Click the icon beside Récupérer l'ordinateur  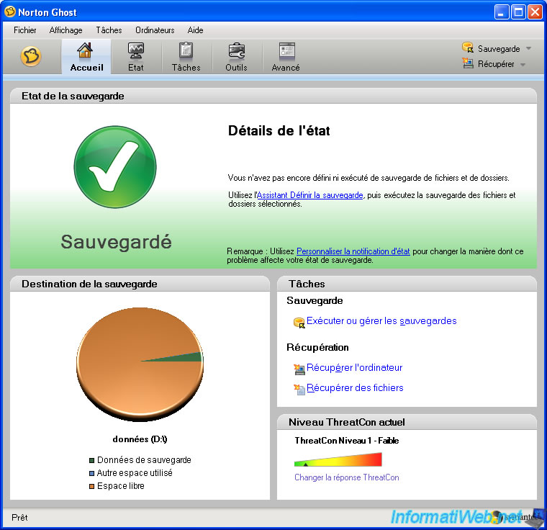click(299, 369)
